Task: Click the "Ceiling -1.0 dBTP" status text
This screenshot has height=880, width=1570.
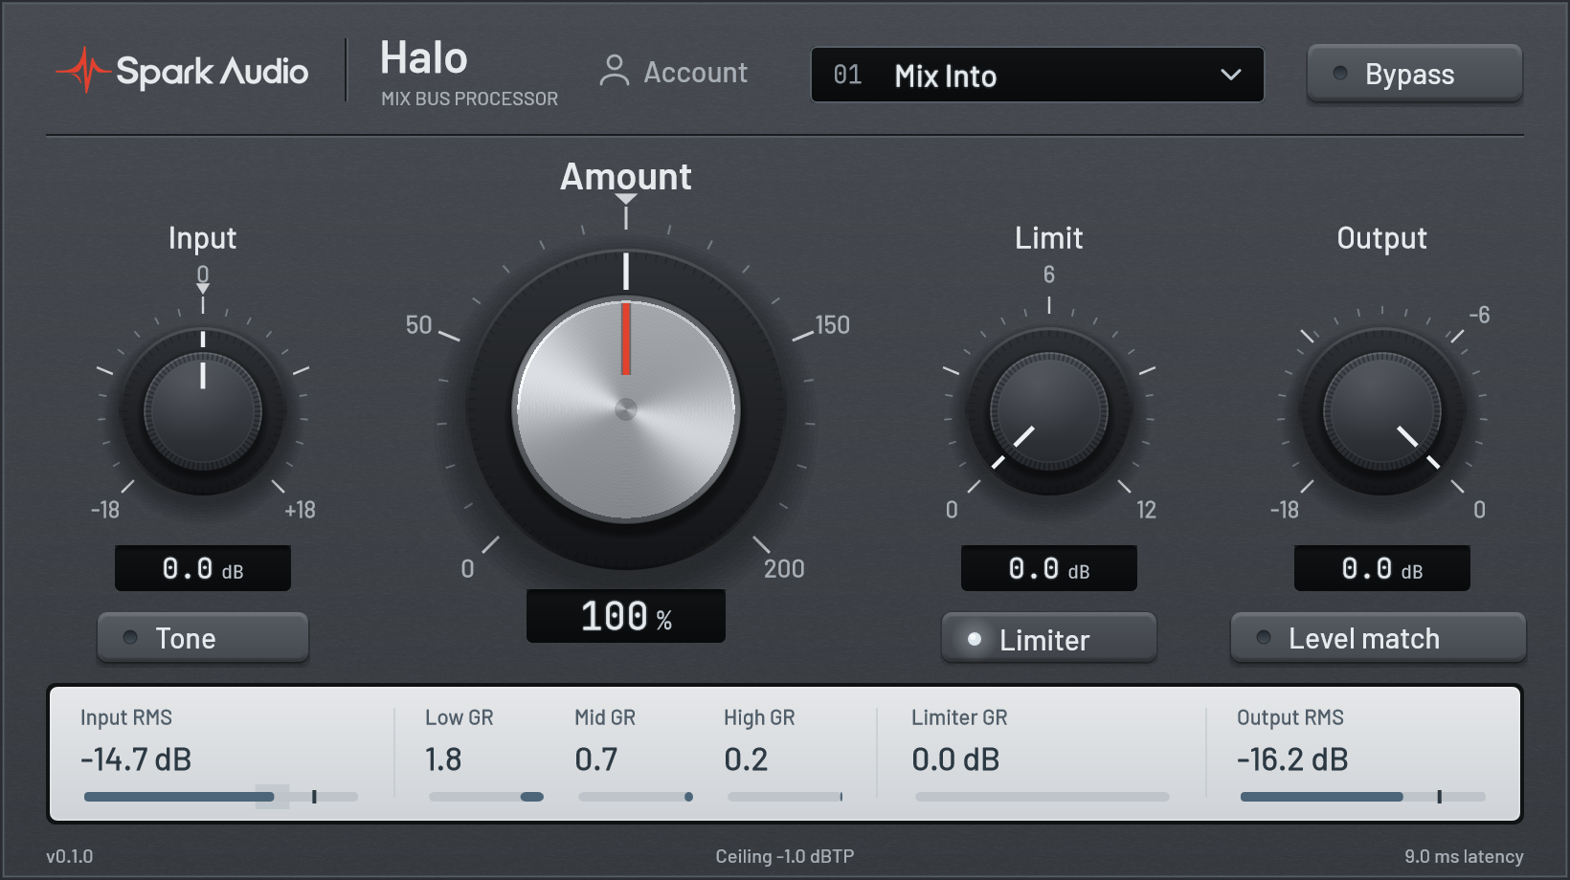Action: pos(785,856)
